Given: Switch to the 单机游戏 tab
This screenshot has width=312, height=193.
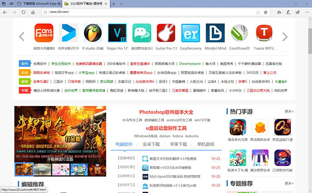Looking at the screenshot, I should tap(205, 144).
